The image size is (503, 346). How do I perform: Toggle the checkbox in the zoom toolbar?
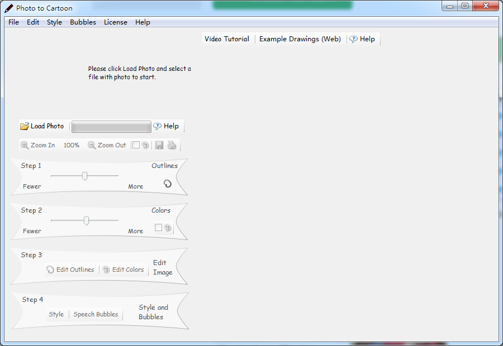point(136,145)
